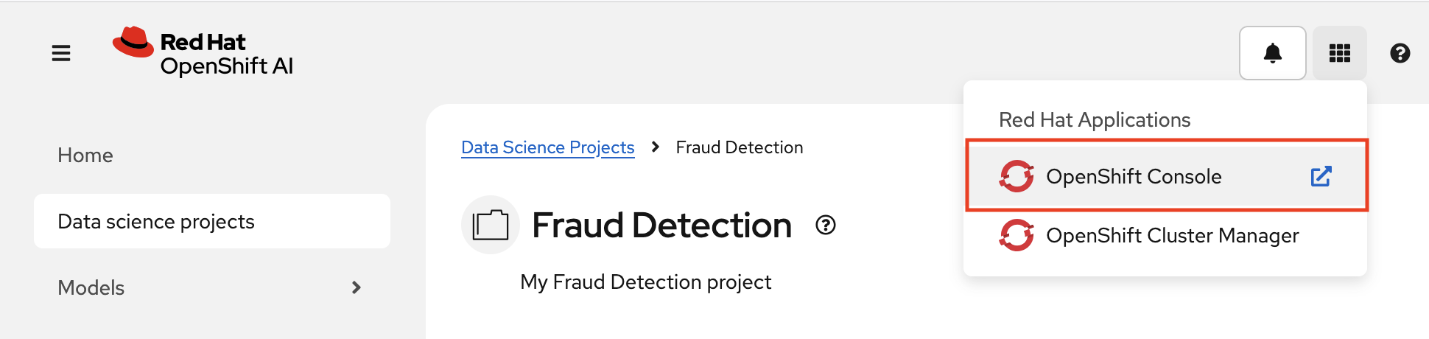Click the Red Hat fedora logo
Screen dimensions: 1429x339
click(133, 42)
